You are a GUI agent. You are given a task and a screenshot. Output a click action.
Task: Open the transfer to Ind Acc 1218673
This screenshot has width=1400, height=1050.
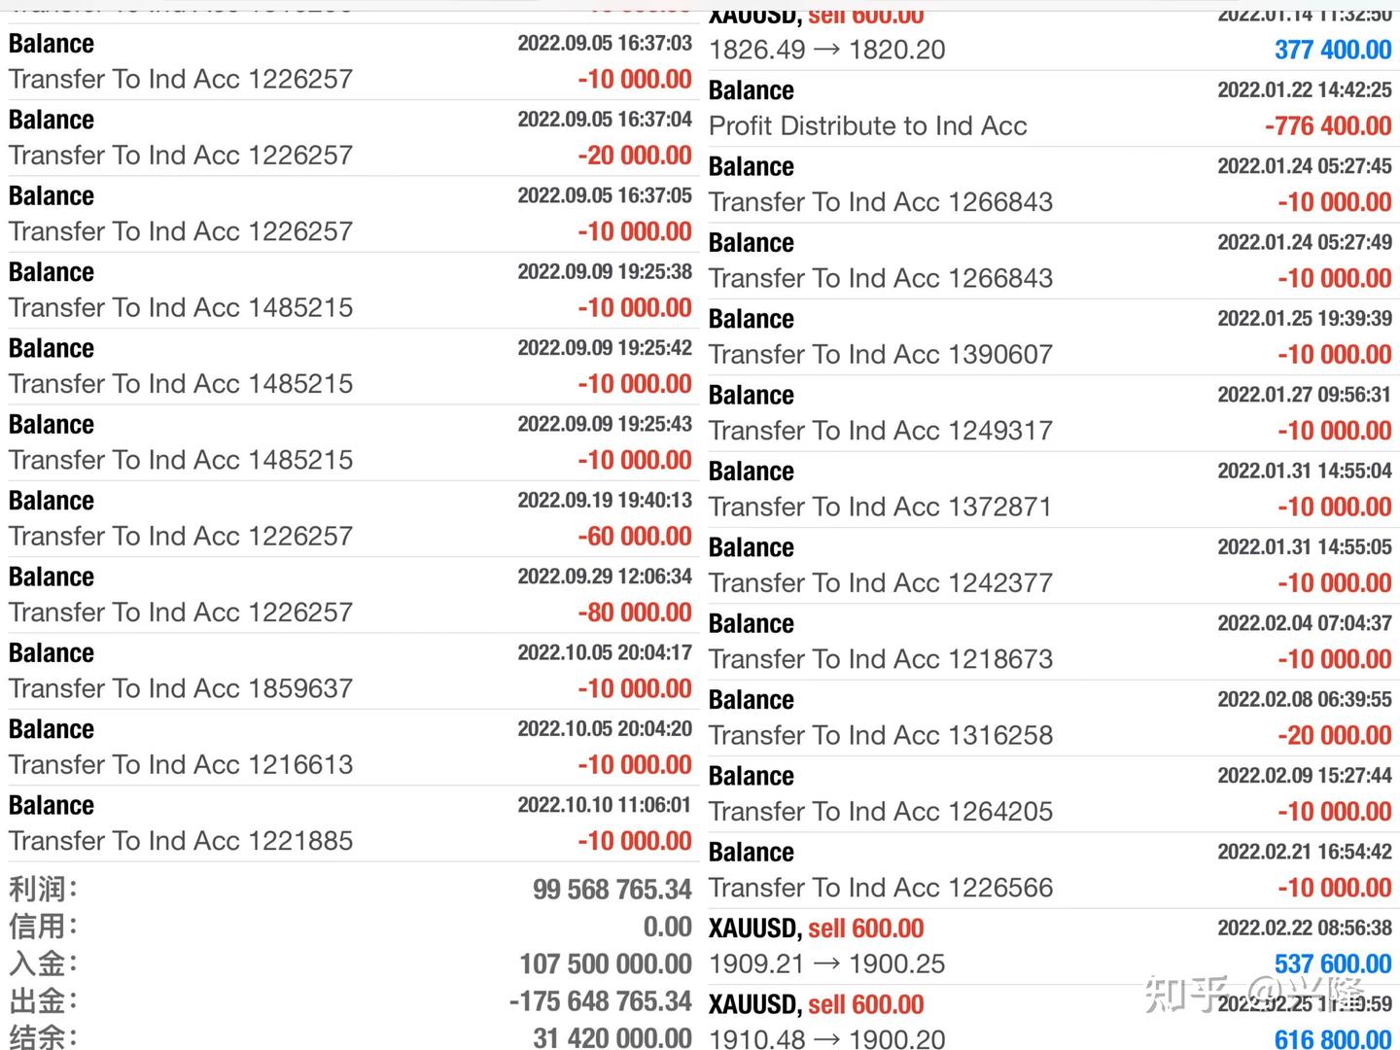pos(881,659)
